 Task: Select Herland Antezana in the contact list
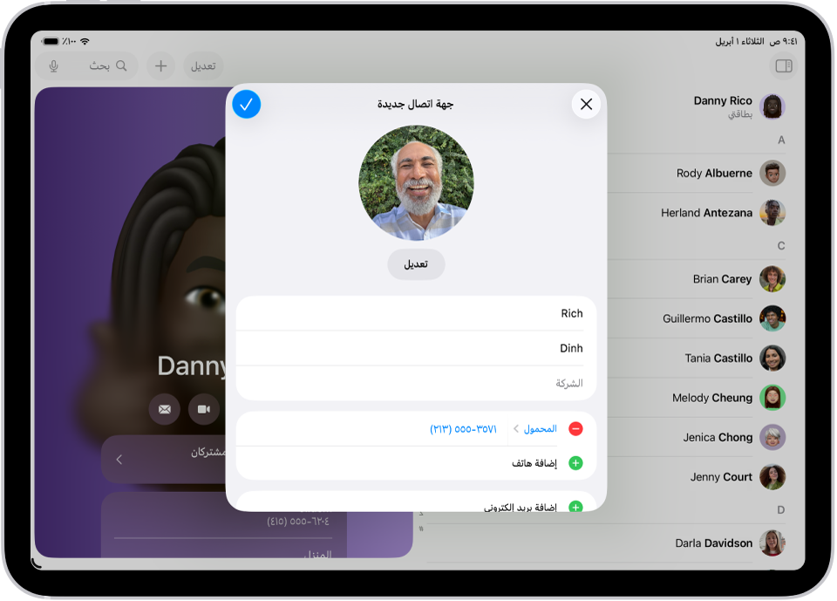[x=697, y=213]
